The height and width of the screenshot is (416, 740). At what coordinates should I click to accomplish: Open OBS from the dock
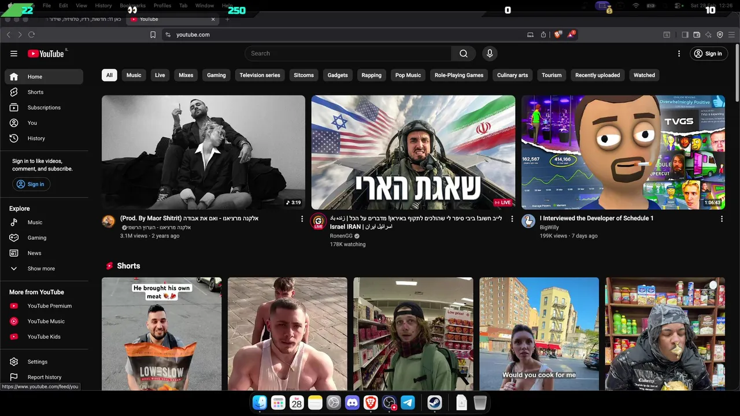[x=389, y=403]
